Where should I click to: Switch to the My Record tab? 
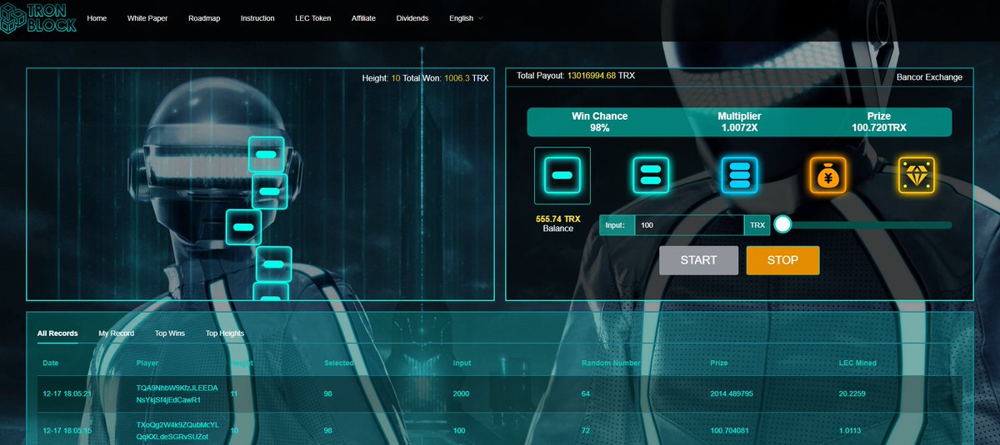click(116, 334)
